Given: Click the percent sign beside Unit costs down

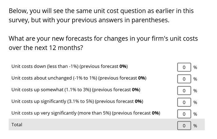Looking at the screenshot, I should click(195, 67).
